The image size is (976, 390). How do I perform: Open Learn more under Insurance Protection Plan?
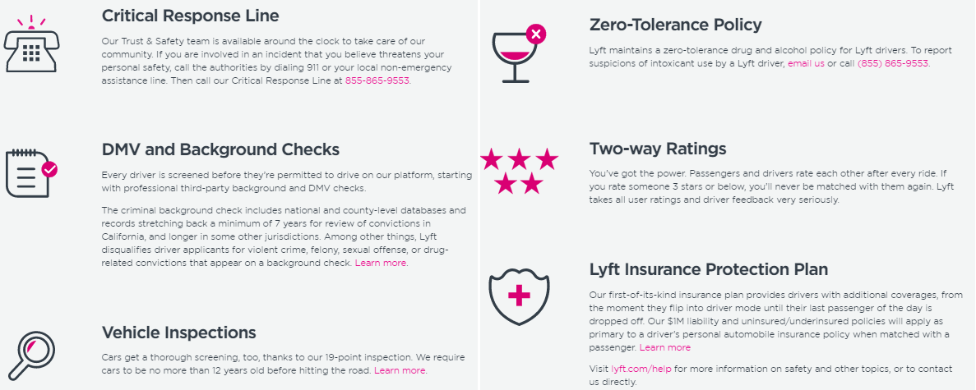click(x=664, y=347)
